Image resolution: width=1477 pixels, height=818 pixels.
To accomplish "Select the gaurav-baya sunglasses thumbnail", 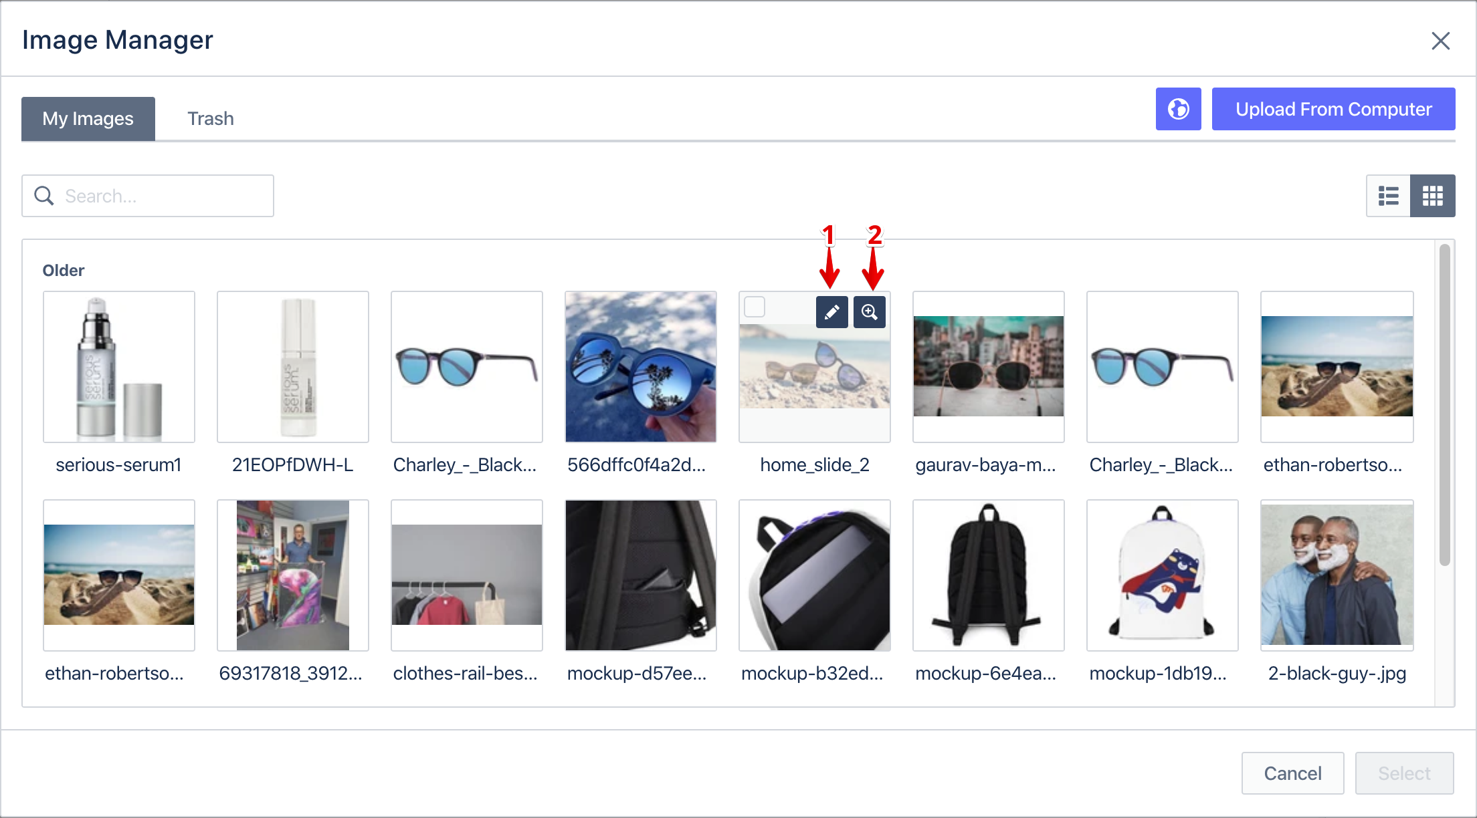I will (x=989, y=367).
